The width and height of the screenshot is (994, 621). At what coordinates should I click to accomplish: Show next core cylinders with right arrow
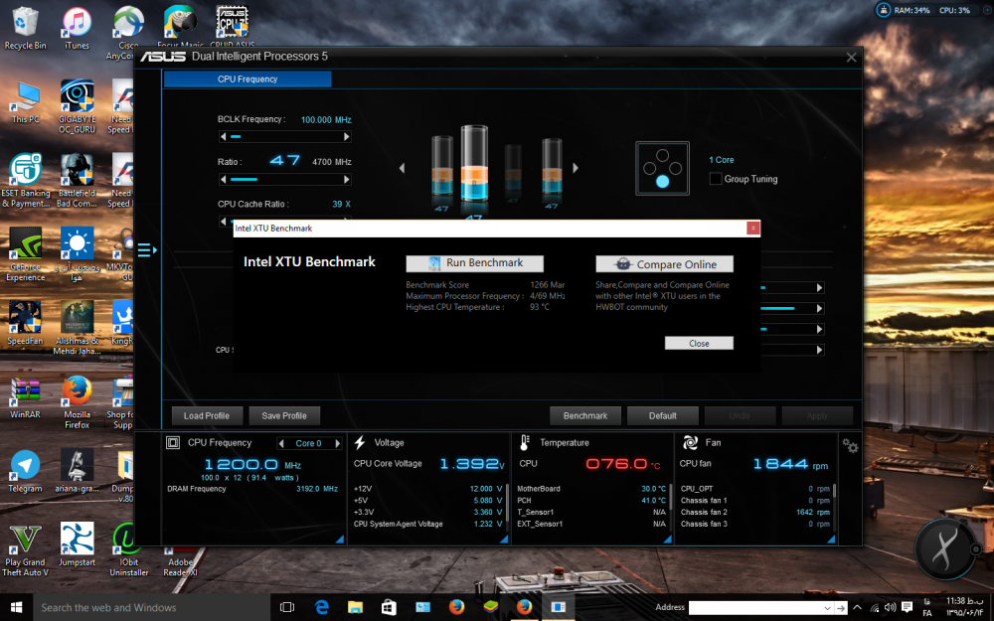575,168
